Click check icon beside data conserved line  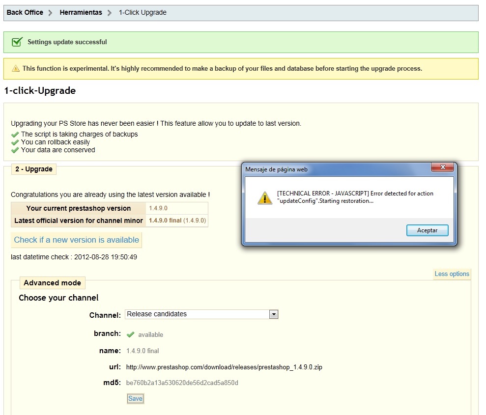point(15,150)
